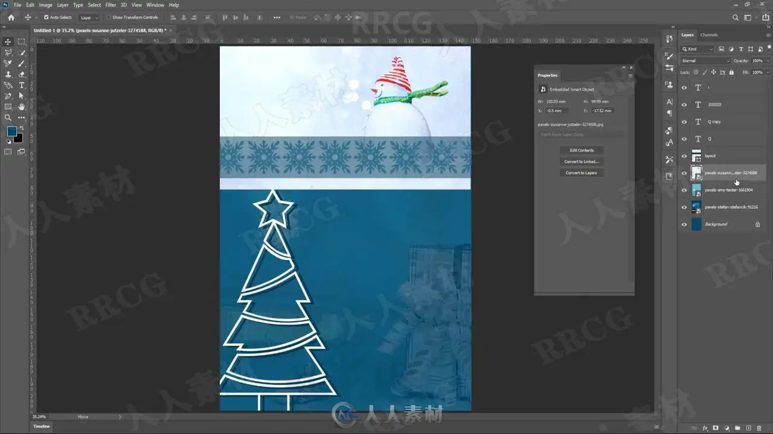Enable the Show Transform Controls checkbox
Image resolution: width=773 pixels, height=434 pixels.
coord(109,17)
